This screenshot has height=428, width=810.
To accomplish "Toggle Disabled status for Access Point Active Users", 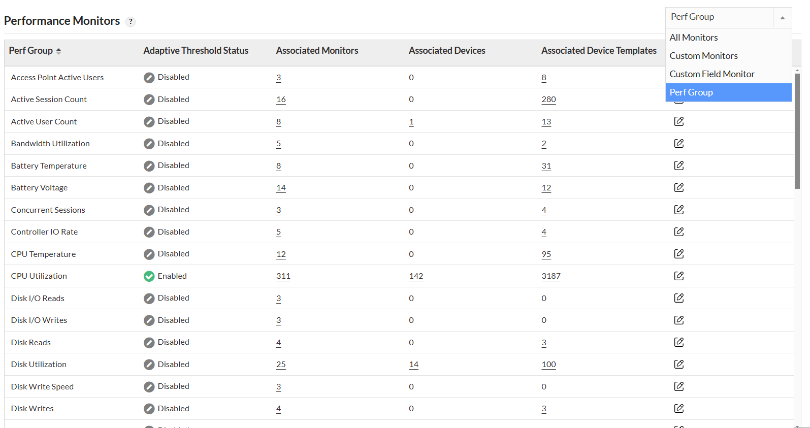I will pos(149,78).
